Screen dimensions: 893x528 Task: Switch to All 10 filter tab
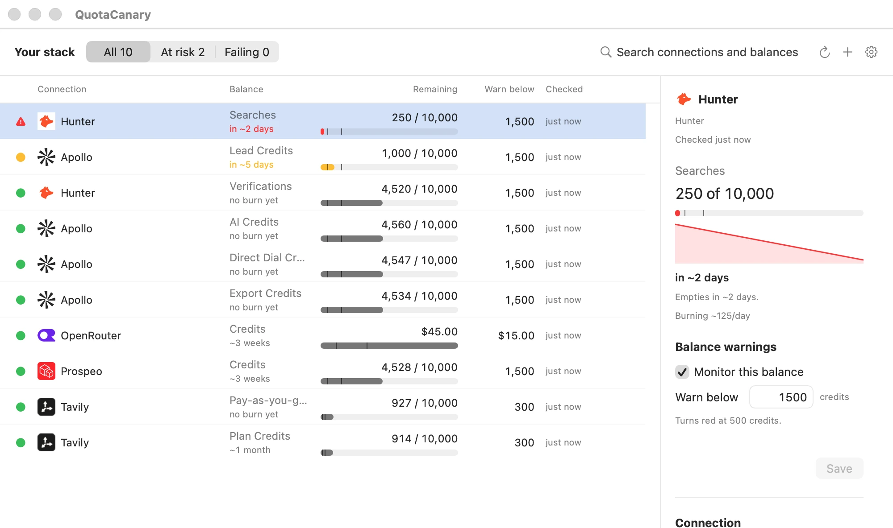(x=118, y=52)
